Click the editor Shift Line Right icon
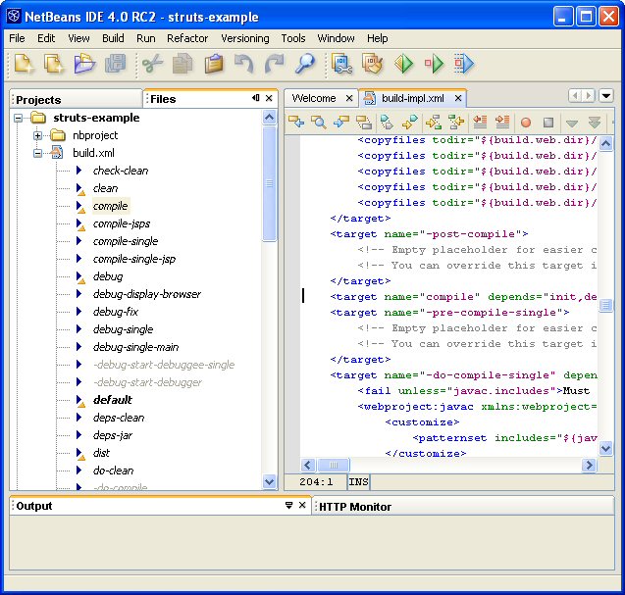Image resolution: width=625 pixels, height=595 pixels. [x=502, y=122]
